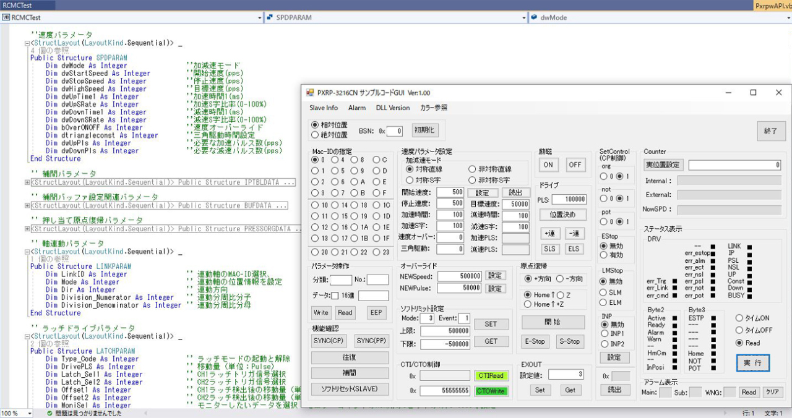Open the DLL Version menu

click(392, 108)
